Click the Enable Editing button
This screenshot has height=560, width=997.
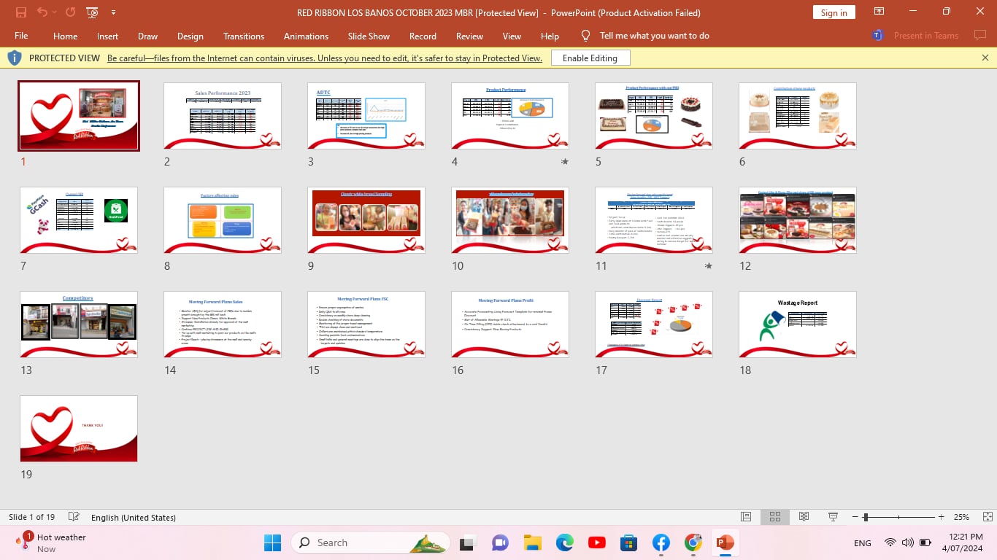(x=590, y=58)
